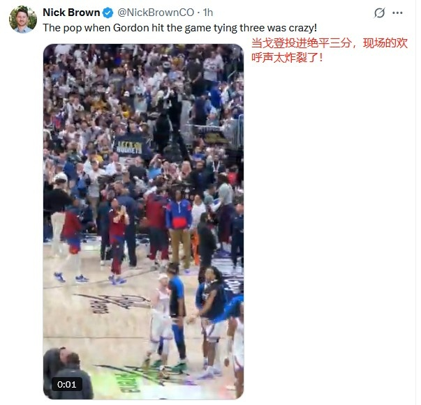Viewport: 421px width, 405px height.
Task: Open Nick Brown's profile avatar
Action: pyautogui.click(x=23, y=20)
